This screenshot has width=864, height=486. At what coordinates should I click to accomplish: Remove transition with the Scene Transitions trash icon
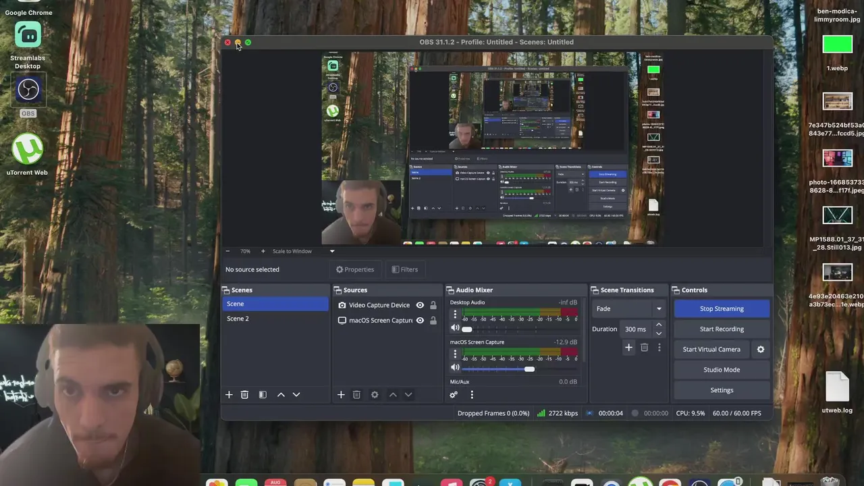644,347
